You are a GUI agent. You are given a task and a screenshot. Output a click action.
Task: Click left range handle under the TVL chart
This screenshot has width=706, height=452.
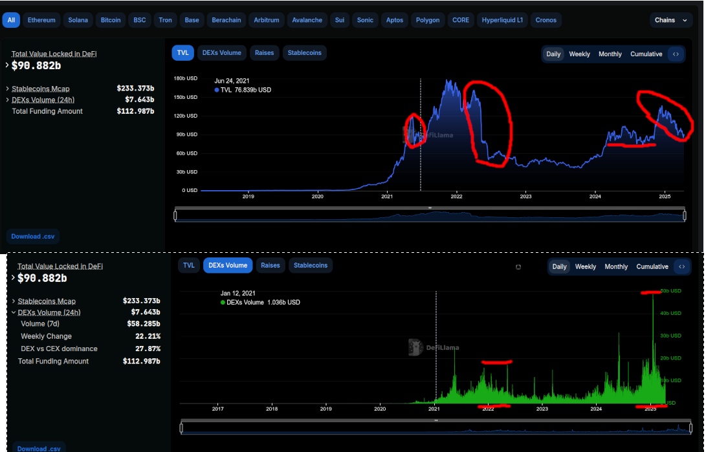[x=175, y=216]
